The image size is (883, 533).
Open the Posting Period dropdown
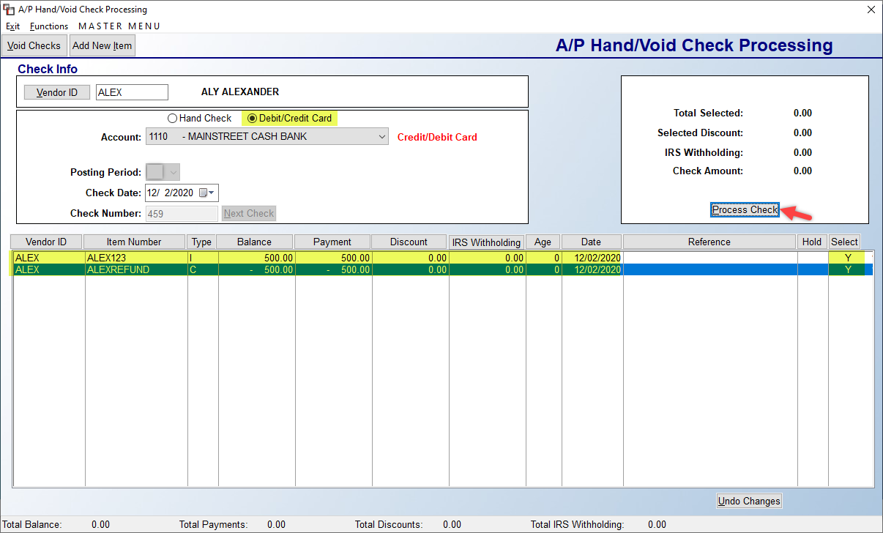click(173, 171)
